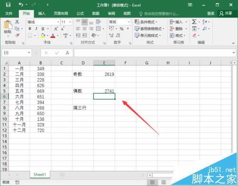Increase font size with large A icon
This screenshot has width=238, height=186.
[56, 29]
